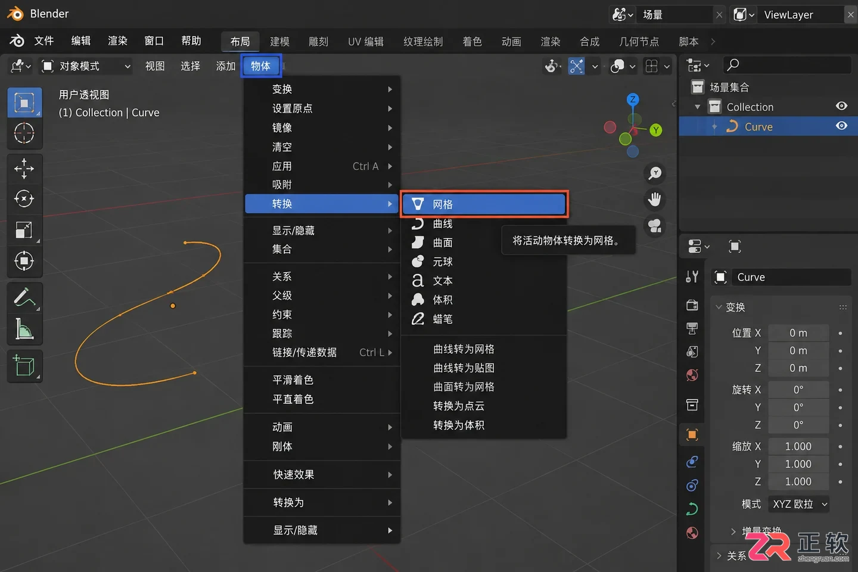Image resolution: width=858 pixels, height=572 pixels.
Task: Select 网格 in the convert submenu
Action: (x=484, y=204)
